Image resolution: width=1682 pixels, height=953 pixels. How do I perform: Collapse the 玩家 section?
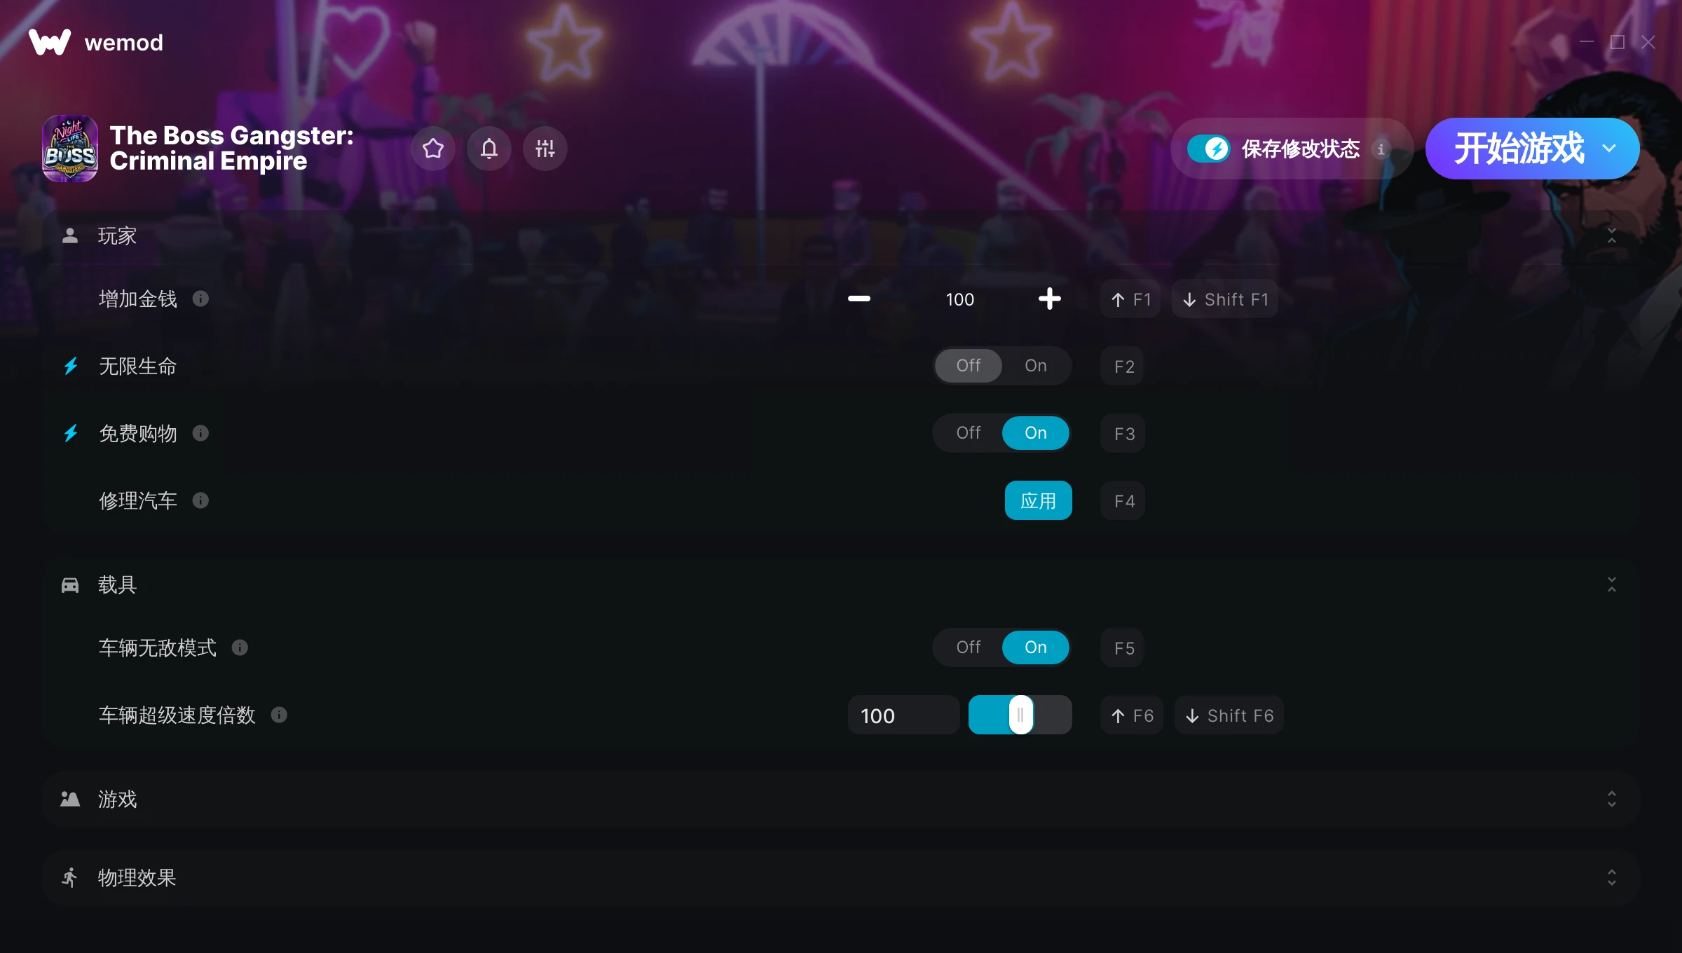point(1611,235)
